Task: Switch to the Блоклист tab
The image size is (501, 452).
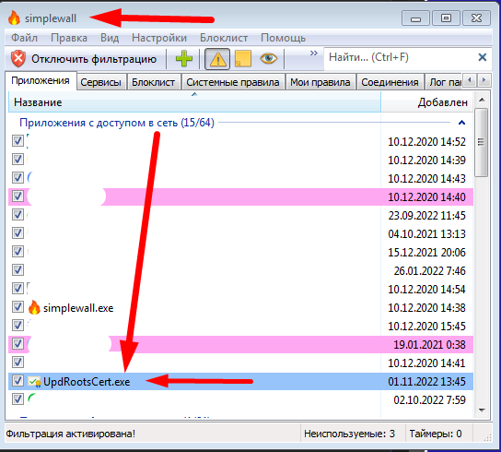Action: 154,83
